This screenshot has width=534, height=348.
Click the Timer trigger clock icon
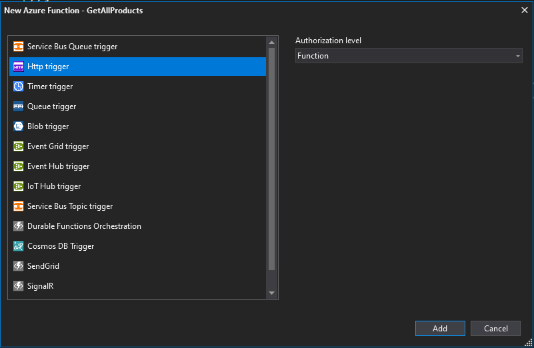tap(19, 87)
